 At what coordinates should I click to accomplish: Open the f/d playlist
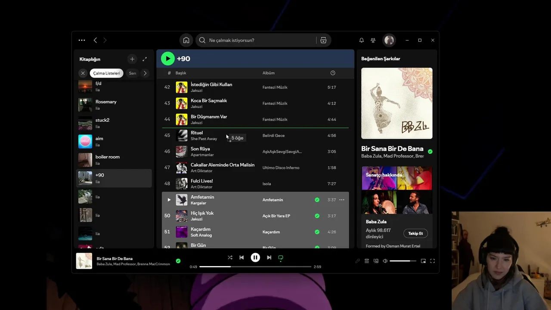click(114, 86)
